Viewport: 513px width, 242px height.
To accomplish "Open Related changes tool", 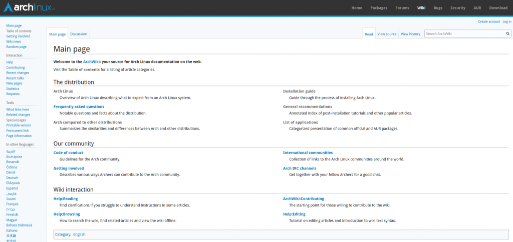I will [18, 114].
